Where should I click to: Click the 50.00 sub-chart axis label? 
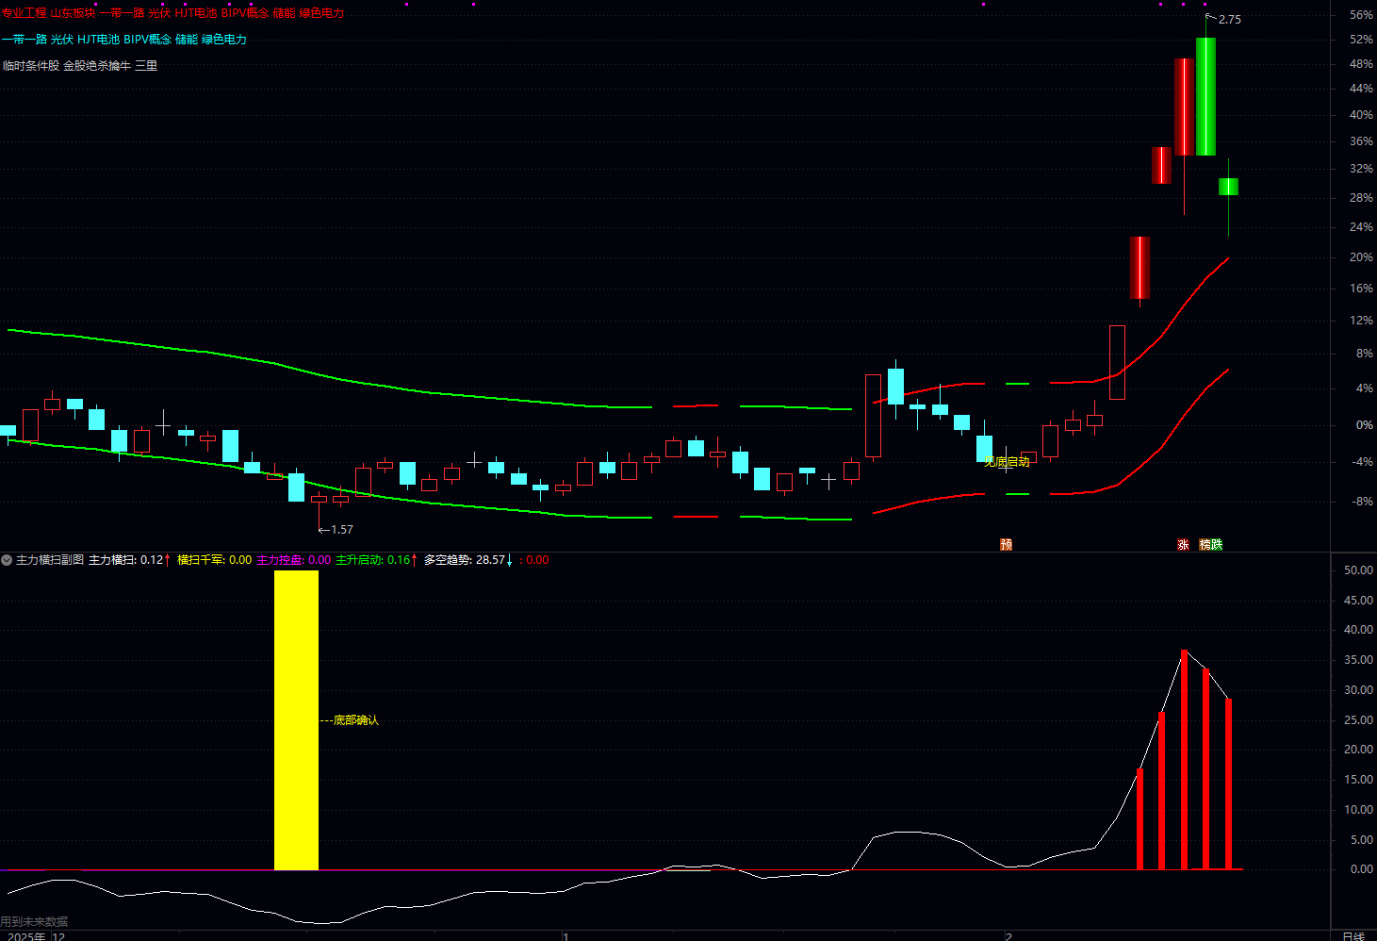(x=1358, y=570)
